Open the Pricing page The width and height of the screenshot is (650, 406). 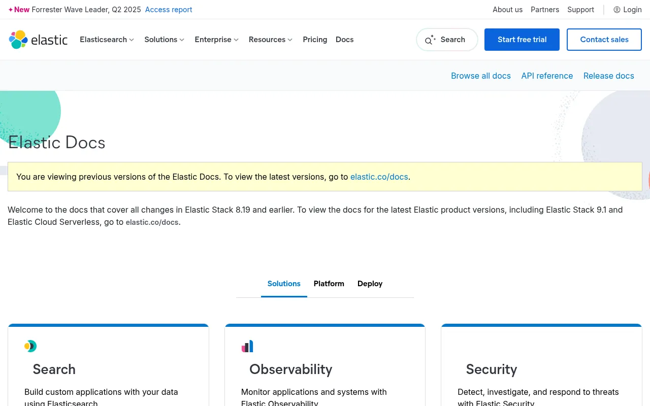pyautogui.click(x=315, y=40)
